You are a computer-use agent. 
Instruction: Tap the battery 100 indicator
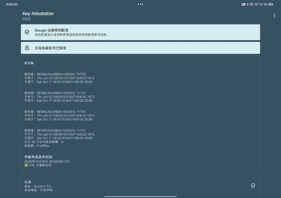pos(271,5)
